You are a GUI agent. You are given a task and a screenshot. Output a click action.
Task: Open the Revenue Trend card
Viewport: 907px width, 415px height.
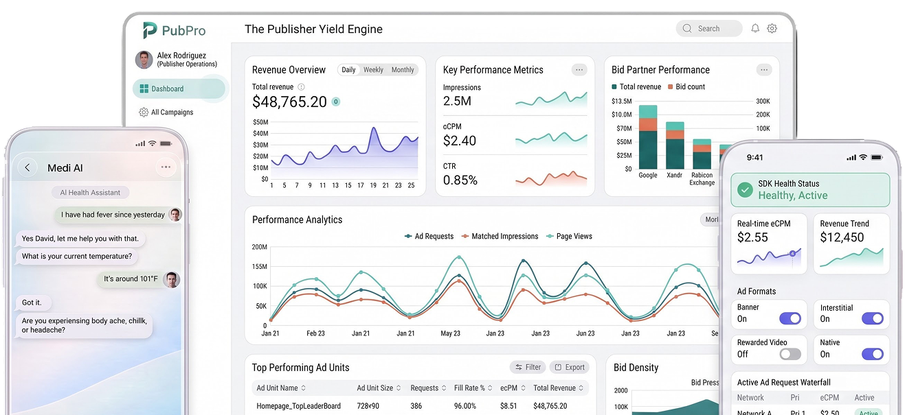tap(852, 244)
